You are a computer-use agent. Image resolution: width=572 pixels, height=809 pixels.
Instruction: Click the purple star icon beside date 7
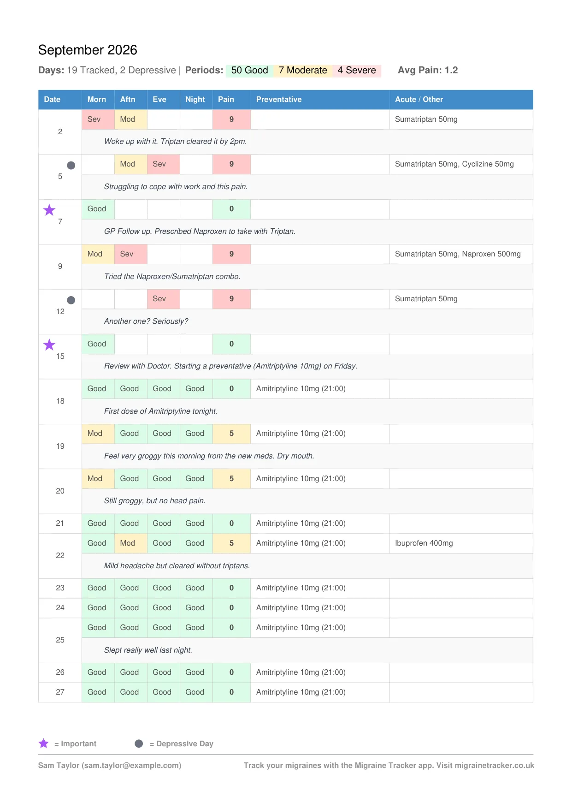[x=49, y=210]
